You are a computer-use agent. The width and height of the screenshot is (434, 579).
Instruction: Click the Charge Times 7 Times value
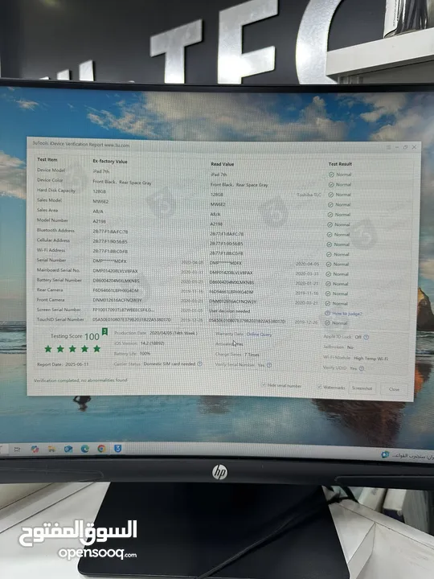[x=252, y=355]
